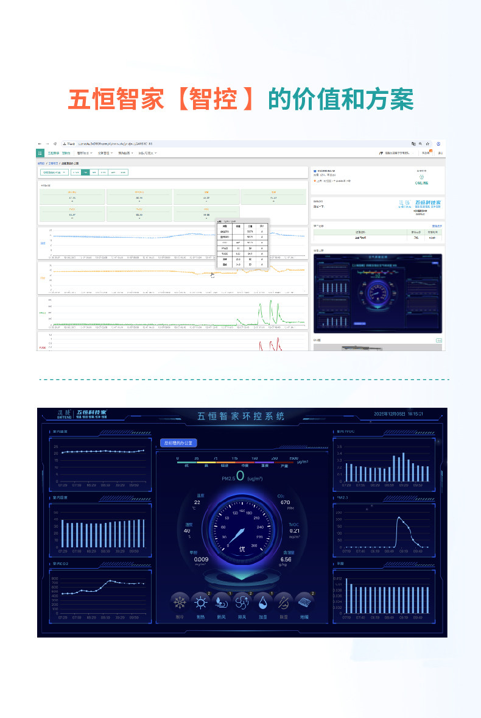481x718 pixels.
Task: Click the small green button above bottom image
Action: [439, 340]
